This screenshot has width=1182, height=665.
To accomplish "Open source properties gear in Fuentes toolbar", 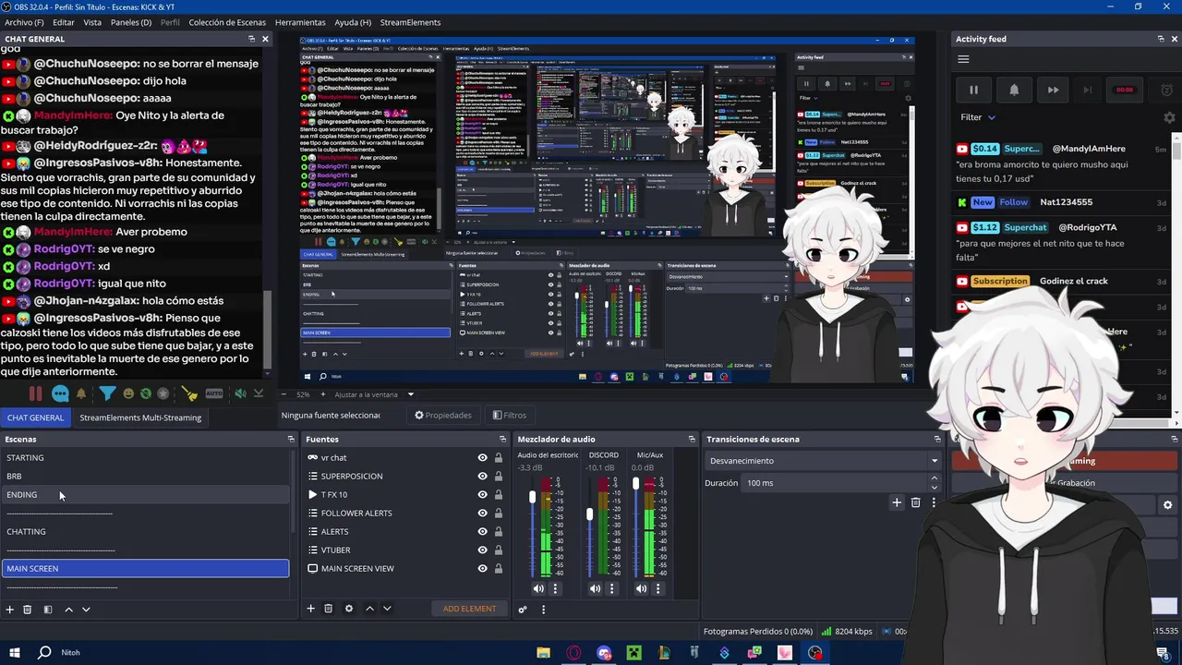I will click(x=349, y=609).
